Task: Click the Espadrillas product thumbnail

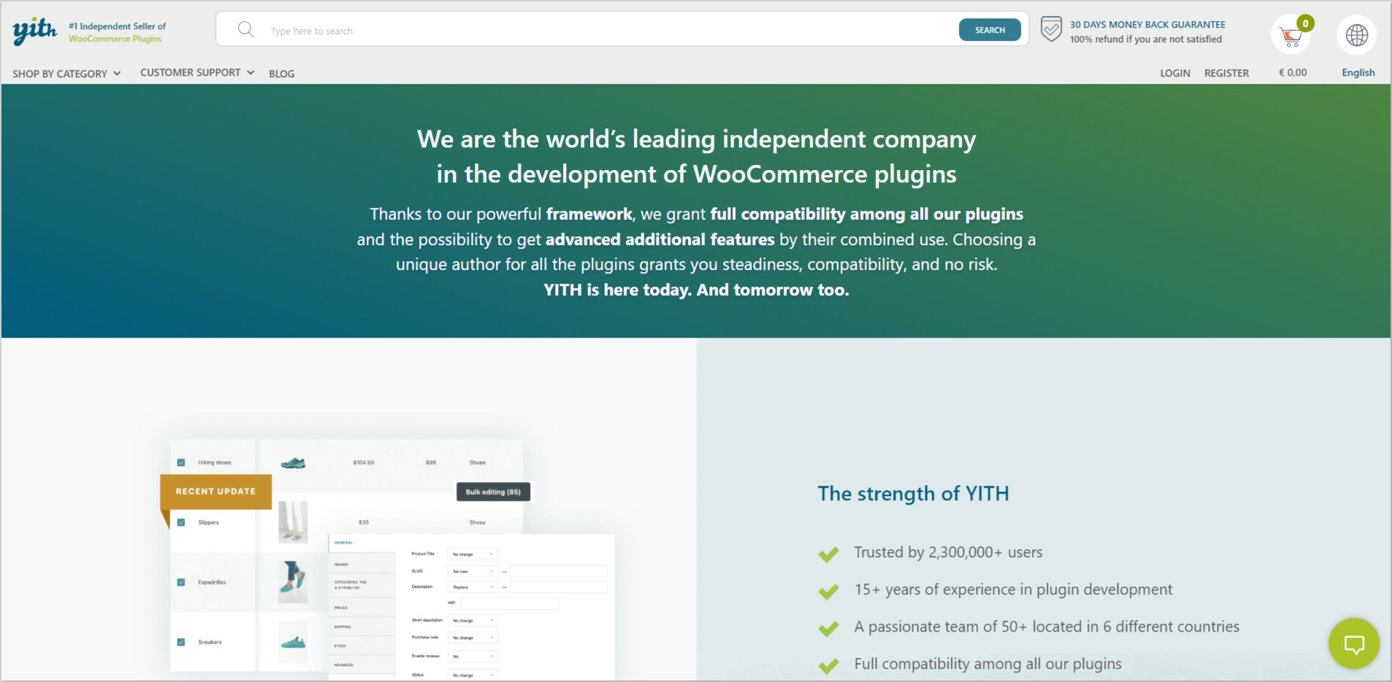Action: (293, 581)
